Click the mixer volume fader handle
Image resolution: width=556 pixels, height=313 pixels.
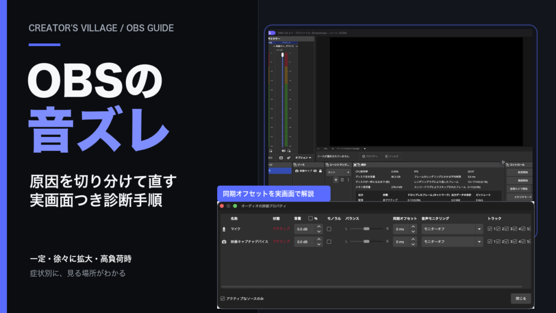pyautogui.click(x=282, y=55)
